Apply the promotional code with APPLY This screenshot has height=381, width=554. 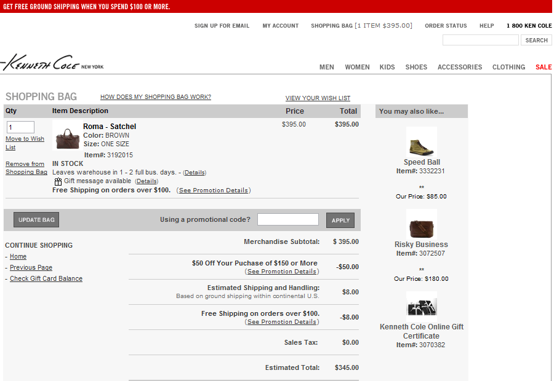(x=340, y=220)
